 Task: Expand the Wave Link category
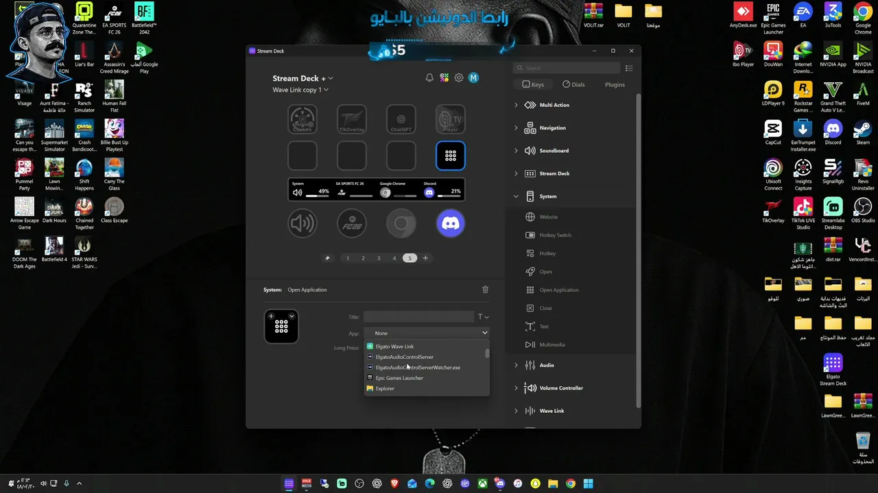517,411
